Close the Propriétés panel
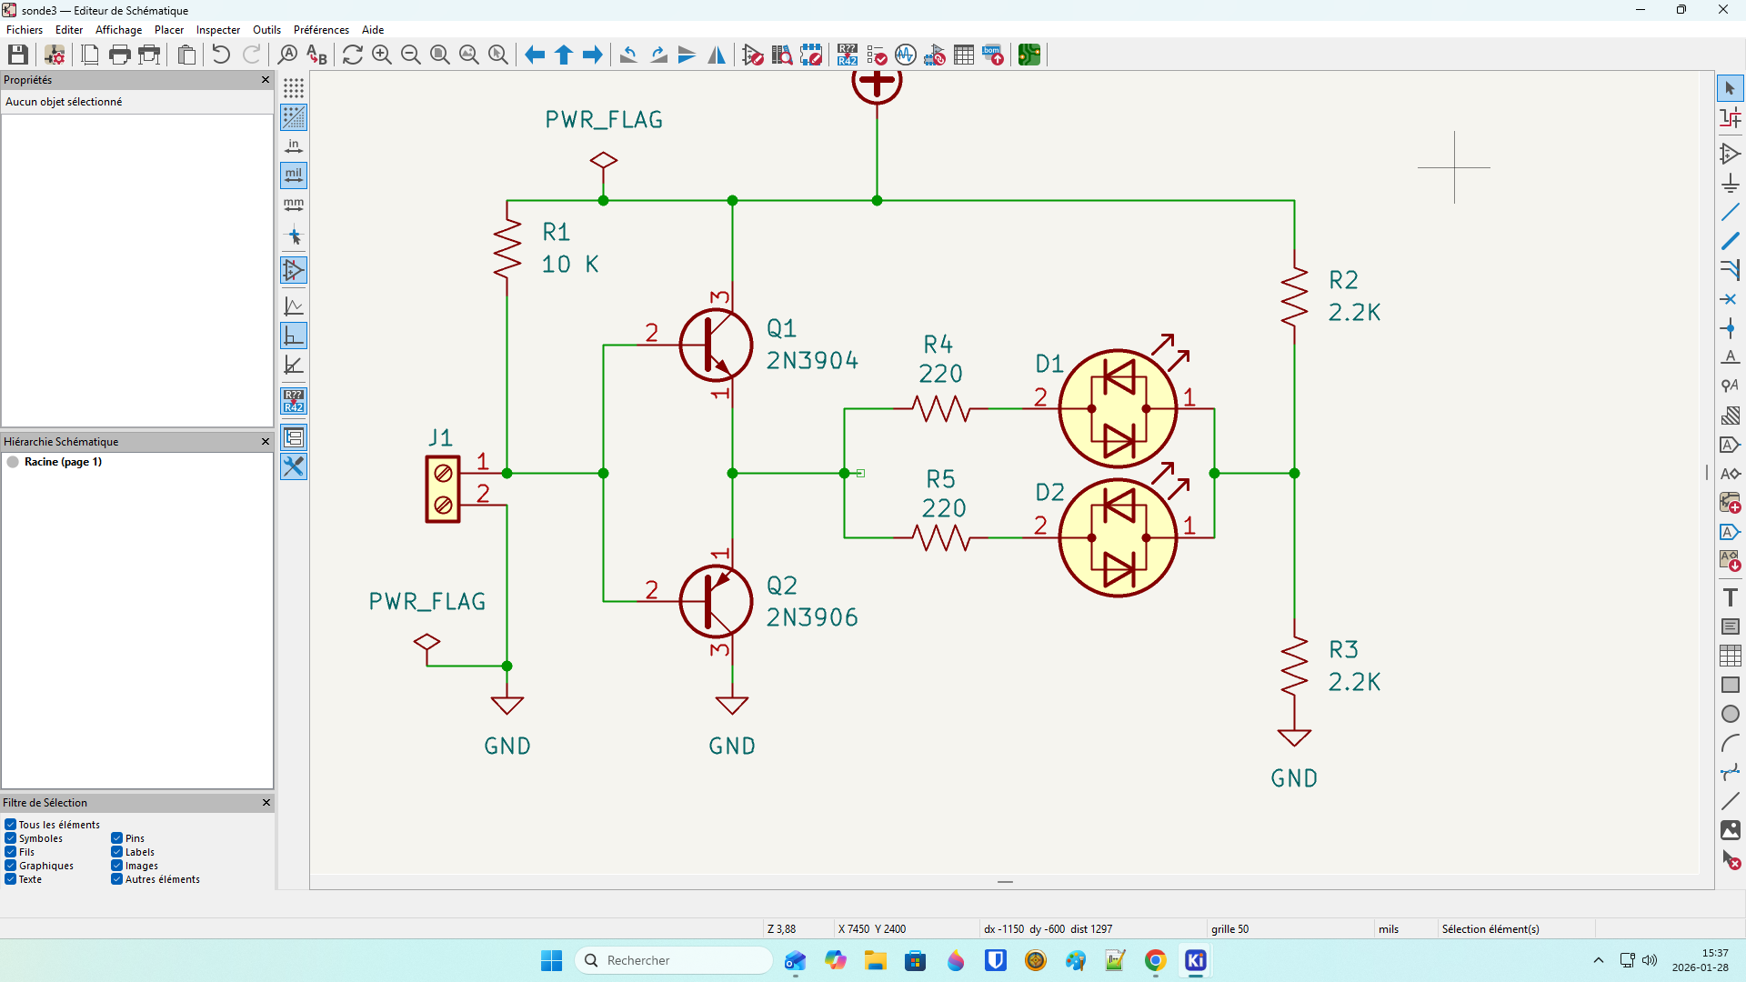 pyautogui.click(x=266, y=80)
